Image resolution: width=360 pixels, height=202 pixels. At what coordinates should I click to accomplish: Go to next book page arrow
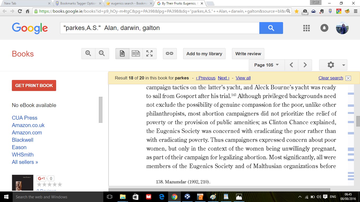[x=305, y=65]
